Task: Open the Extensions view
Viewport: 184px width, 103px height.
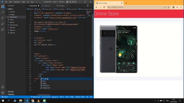Action: click(x=3, y=29)
